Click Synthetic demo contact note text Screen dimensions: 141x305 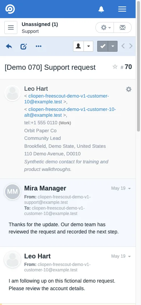[66, 166]
